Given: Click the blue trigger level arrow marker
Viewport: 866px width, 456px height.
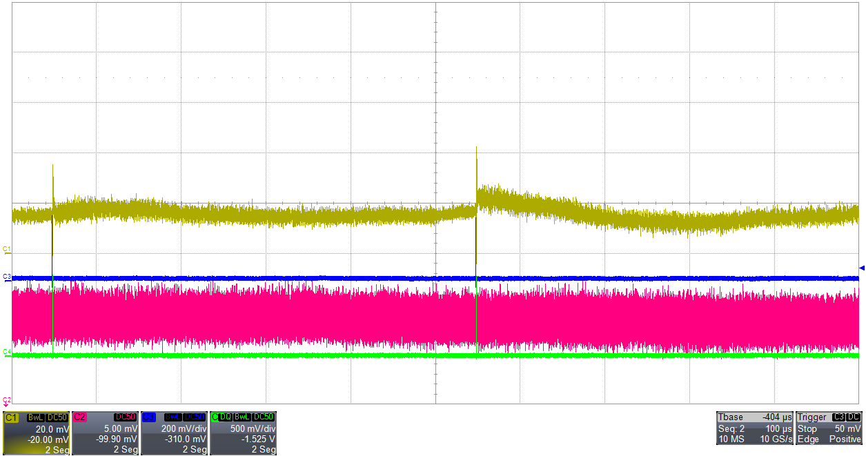Looking at the screenshot, I should 862,268.
